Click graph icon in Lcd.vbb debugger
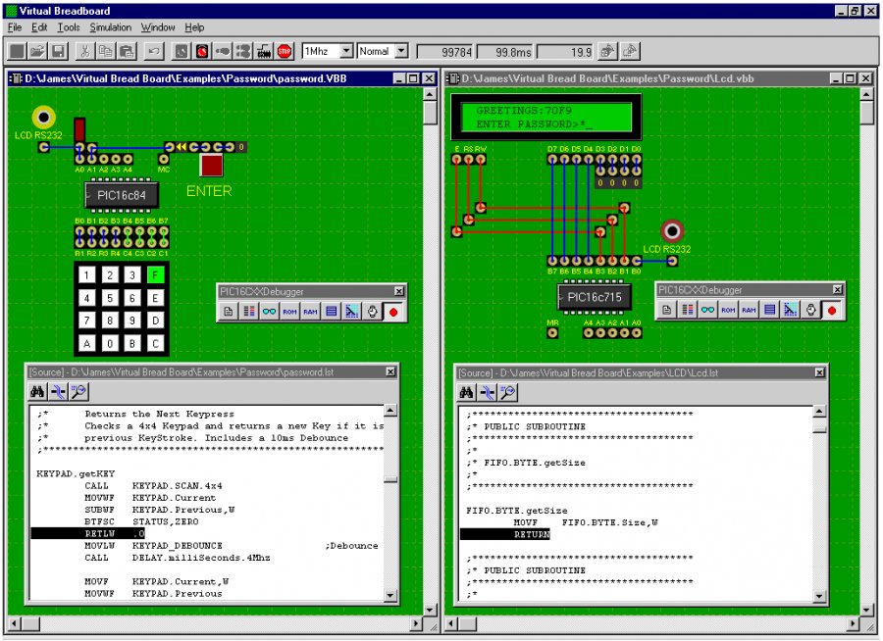Image resolution: width=883 pixels, height=641 pixels. [x=790, y=310]
